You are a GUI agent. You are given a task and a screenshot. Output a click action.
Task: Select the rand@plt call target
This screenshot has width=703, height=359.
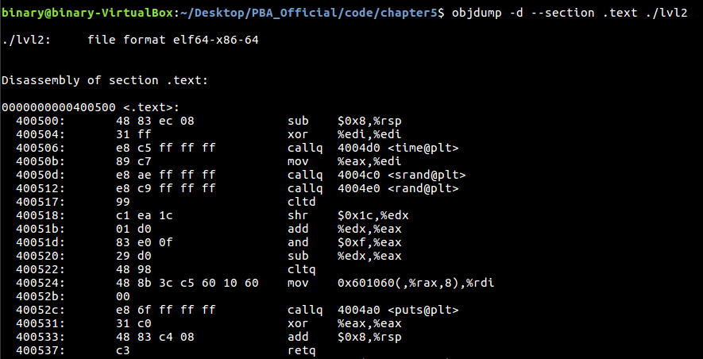[398, 188]
